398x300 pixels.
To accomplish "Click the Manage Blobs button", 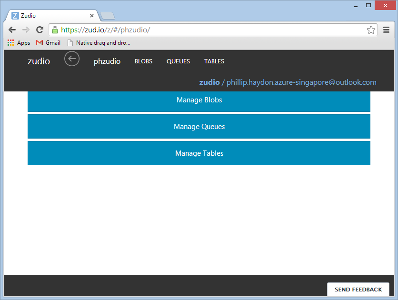I will [x=199, y=101].
